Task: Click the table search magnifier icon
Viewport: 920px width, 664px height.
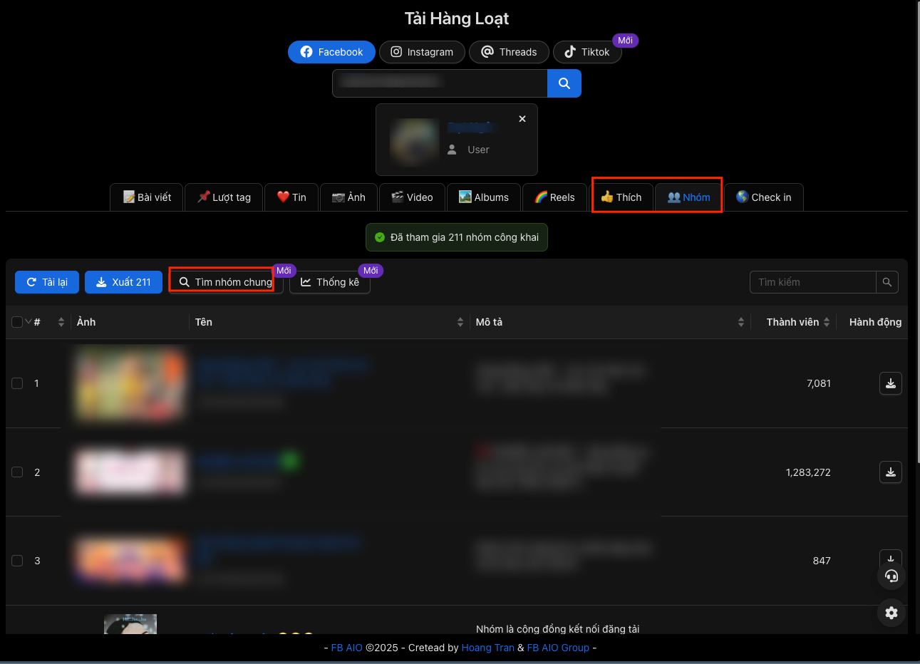Action: [x=887, y=282]
